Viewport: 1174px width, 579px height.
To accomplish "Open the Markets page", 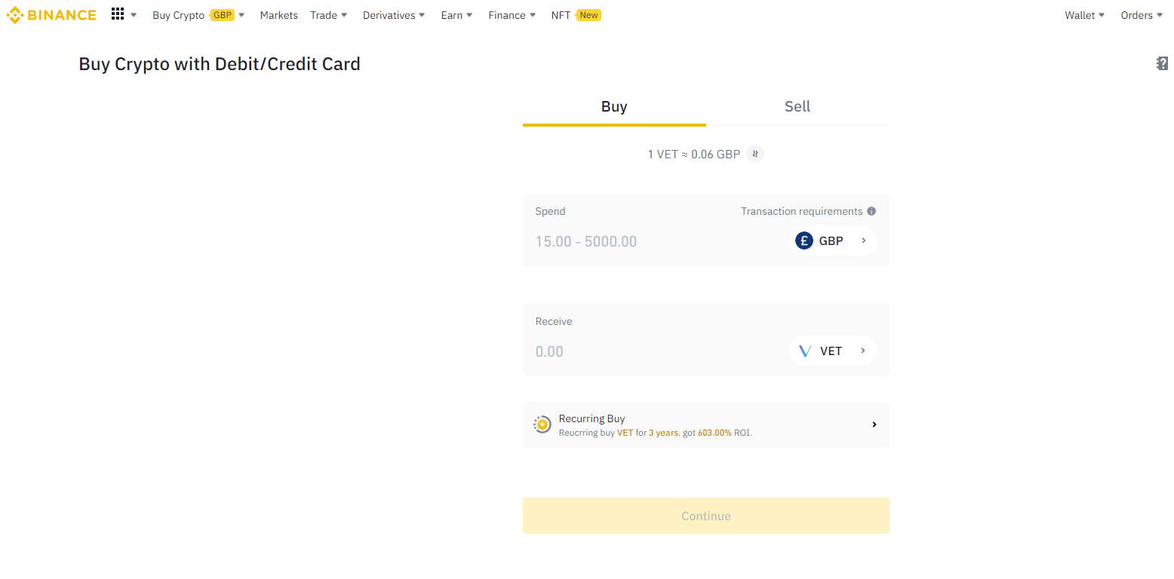I will pyautogui.click(x=278, y=15).
